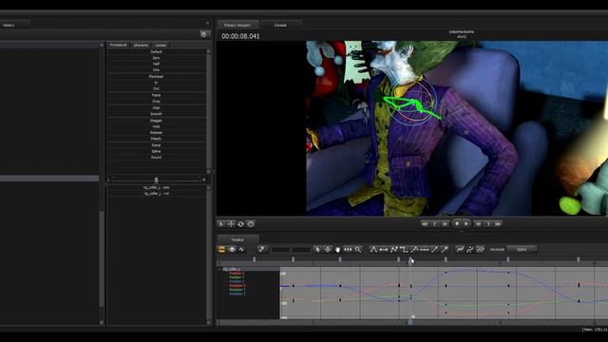Switch to the Motion Editor mode icon
The image size is (608, 342).
(x=232, y=250)
